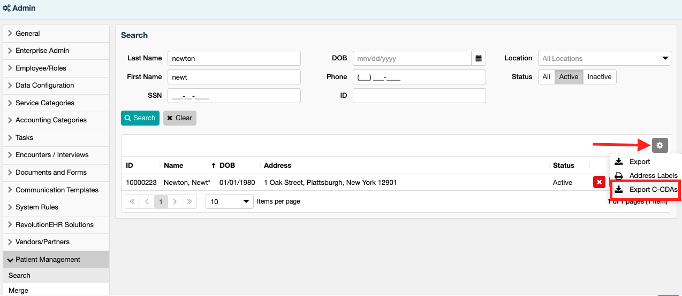This screenshot has height=296, width=682.
Task: Set Status filter to Inactive
Action: (x=599, y=77)
